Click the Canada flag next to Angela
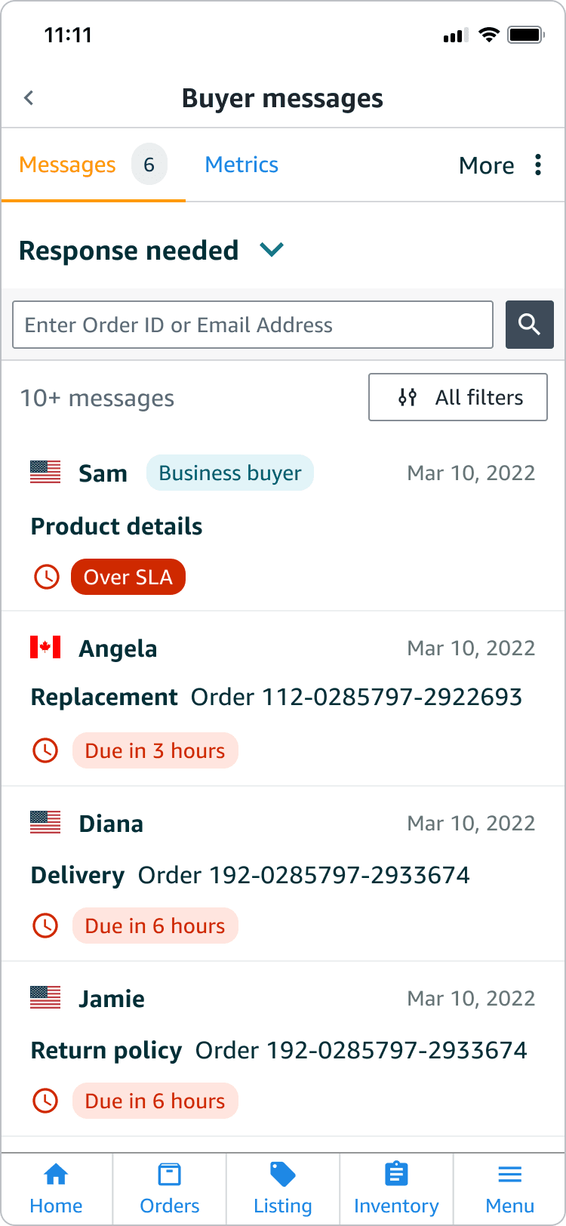This screenshot has height=1226, width=566. tap(45, 647)
